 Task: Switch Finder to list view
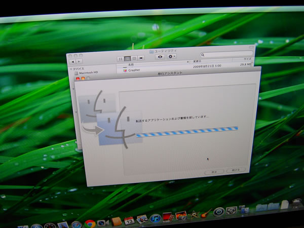tap(127, 59)
